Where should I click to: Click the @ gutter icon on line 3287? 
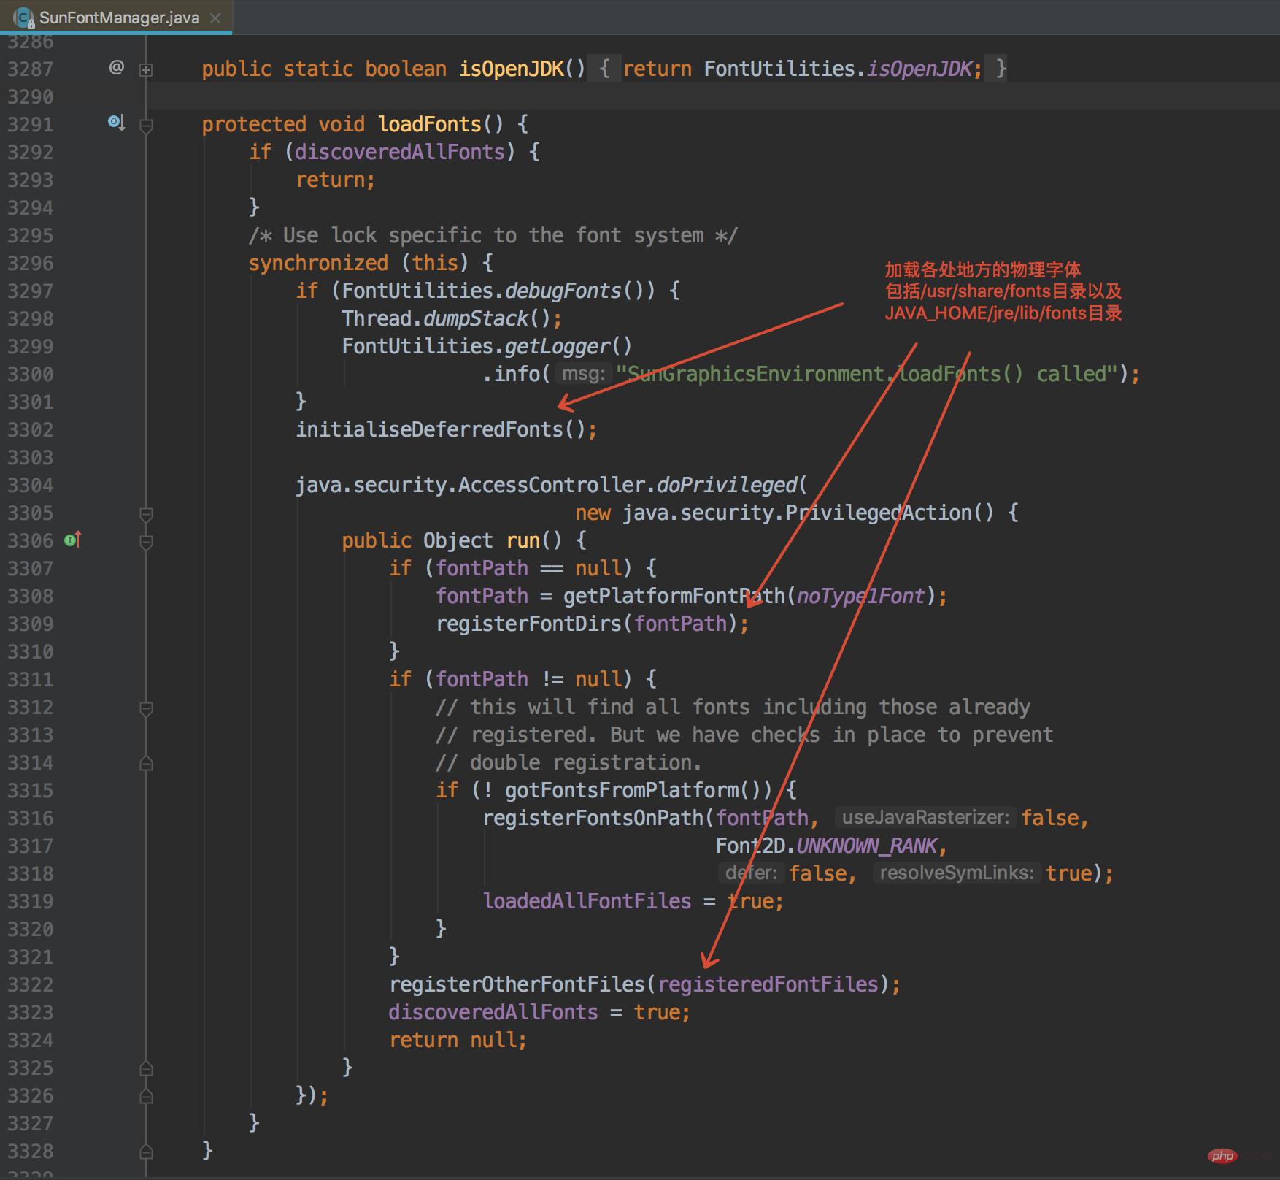(116, 68)
